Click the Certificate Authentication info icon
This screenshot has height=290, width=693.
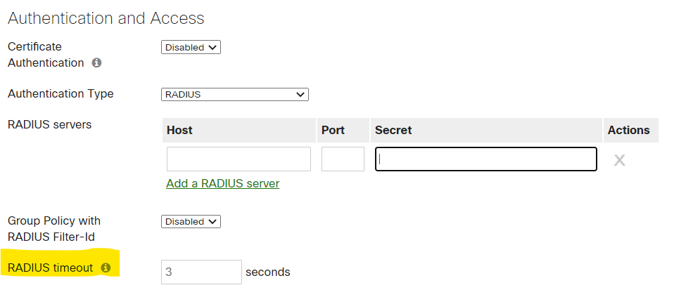click(x=96, y=62)
